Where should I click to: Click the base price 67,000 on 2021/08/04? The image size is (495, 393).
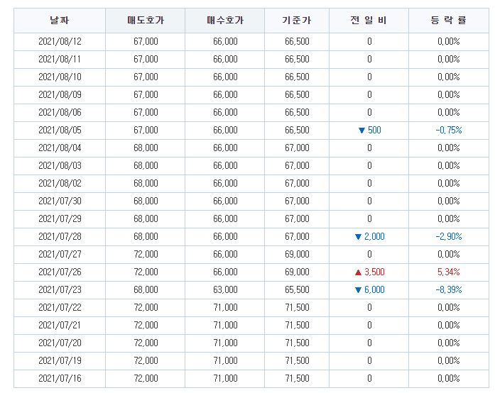pyautogui.click(x=297, y=148)
